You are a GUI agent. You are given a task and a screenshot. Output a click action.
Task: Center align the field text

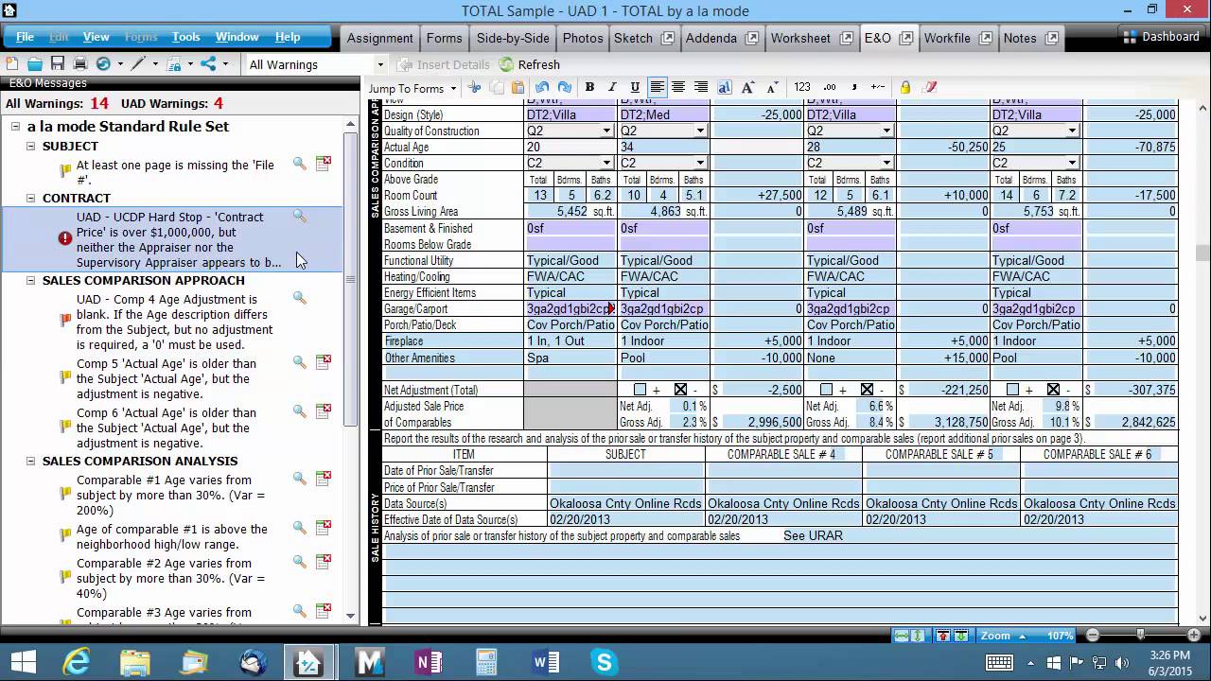pos(678,88)
